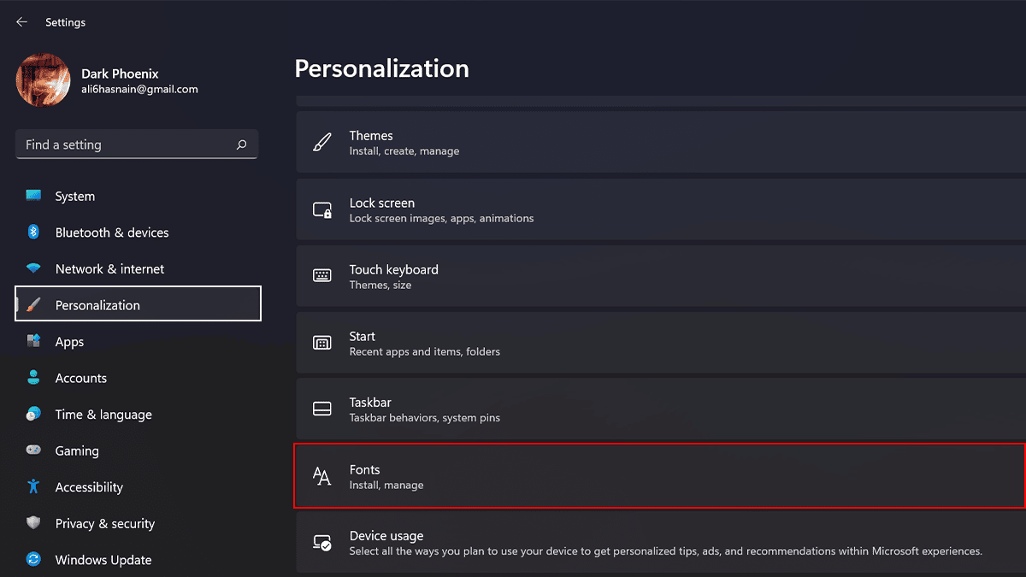Open the Taskbar behaviors row
The width and height of the screenshot is (1026, 577).
pyautogui.click(x=658, y=409)
